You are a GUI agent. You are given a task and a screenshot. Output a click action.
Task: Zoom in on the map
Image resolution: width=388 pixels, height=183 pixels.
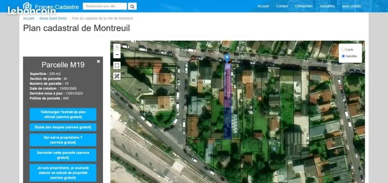click(x=117, y=47)
